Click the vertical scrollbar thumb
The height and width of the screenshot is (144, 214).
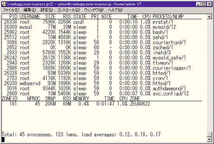click(209, 134)
